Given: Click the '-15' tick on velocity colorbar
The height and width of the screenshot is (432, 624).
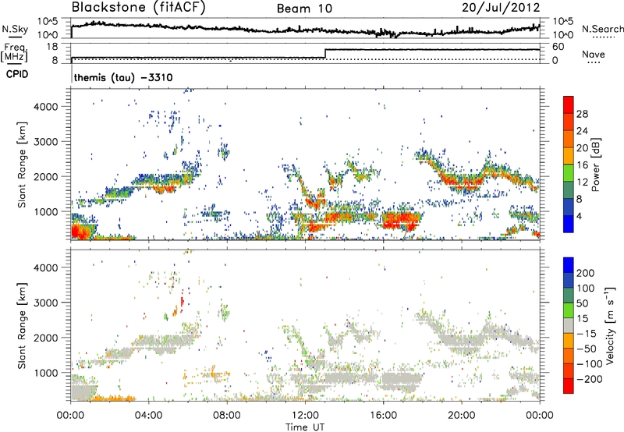Looking at the screenshot, I should (x=587, y=334).
